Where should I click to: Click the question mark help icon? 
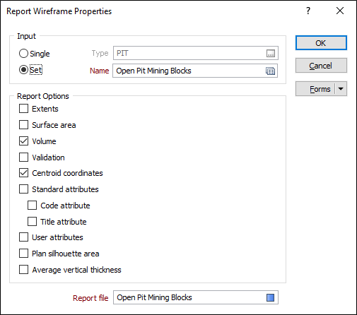[x=308, y=11]
